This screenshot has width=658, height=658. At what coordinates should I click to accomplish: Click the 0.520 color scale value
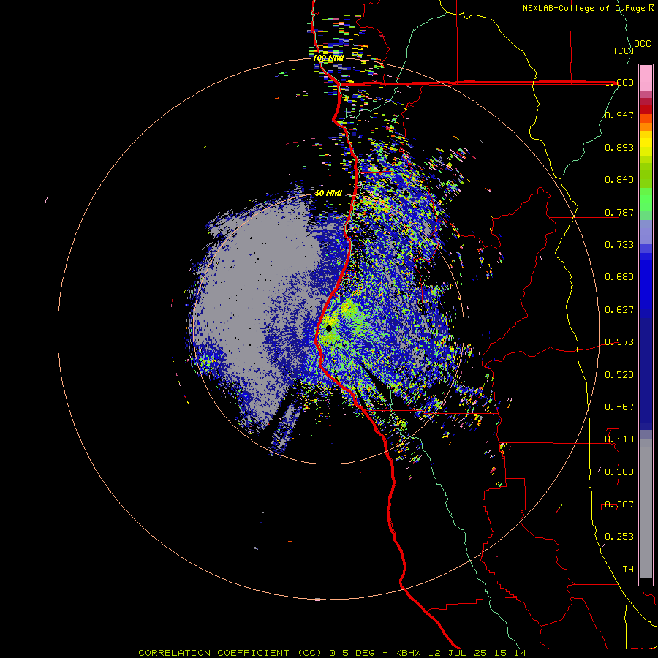click(x=619, y=375)
